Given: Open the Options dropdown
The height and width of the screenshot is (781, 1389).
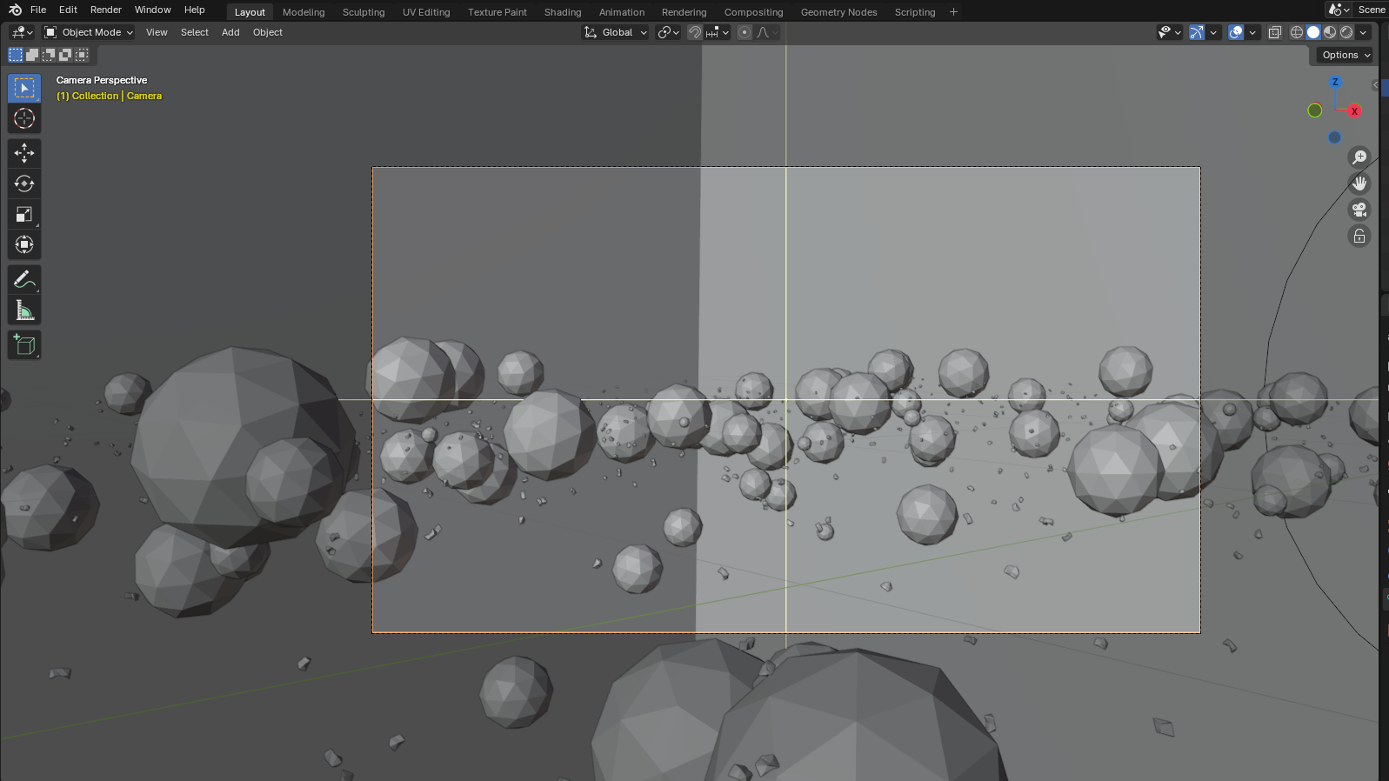Looking at the screenshot, I should point(1346,55).
